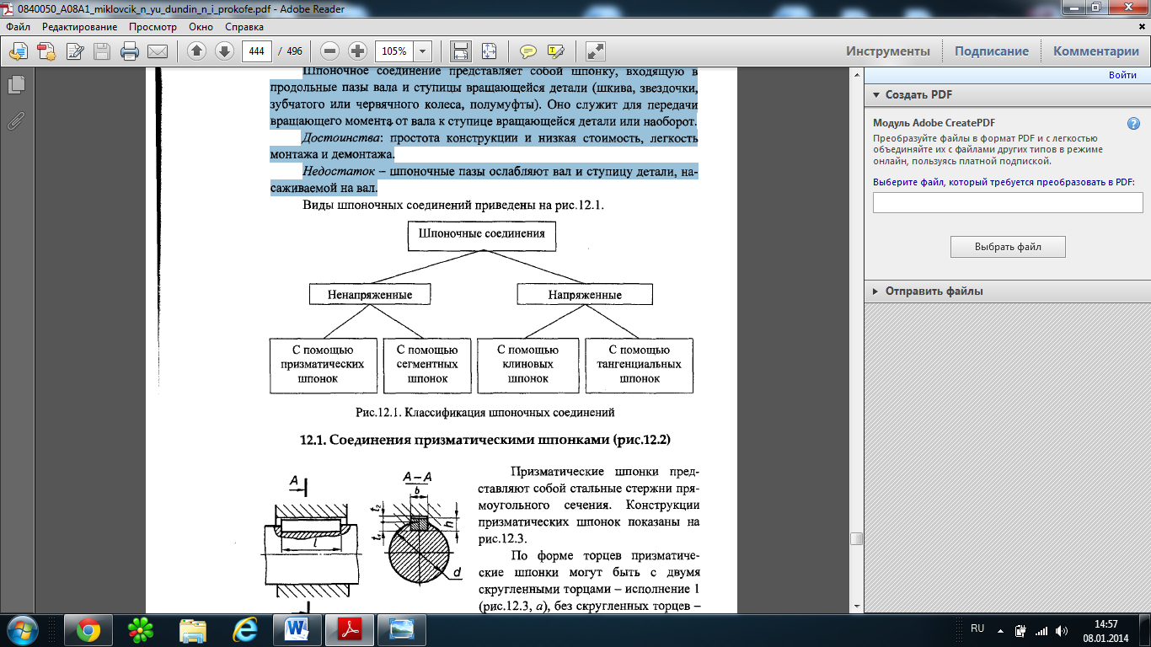Switch to Microsoft Word on taskbar
Screen dimensions: 1151x647
297,629
